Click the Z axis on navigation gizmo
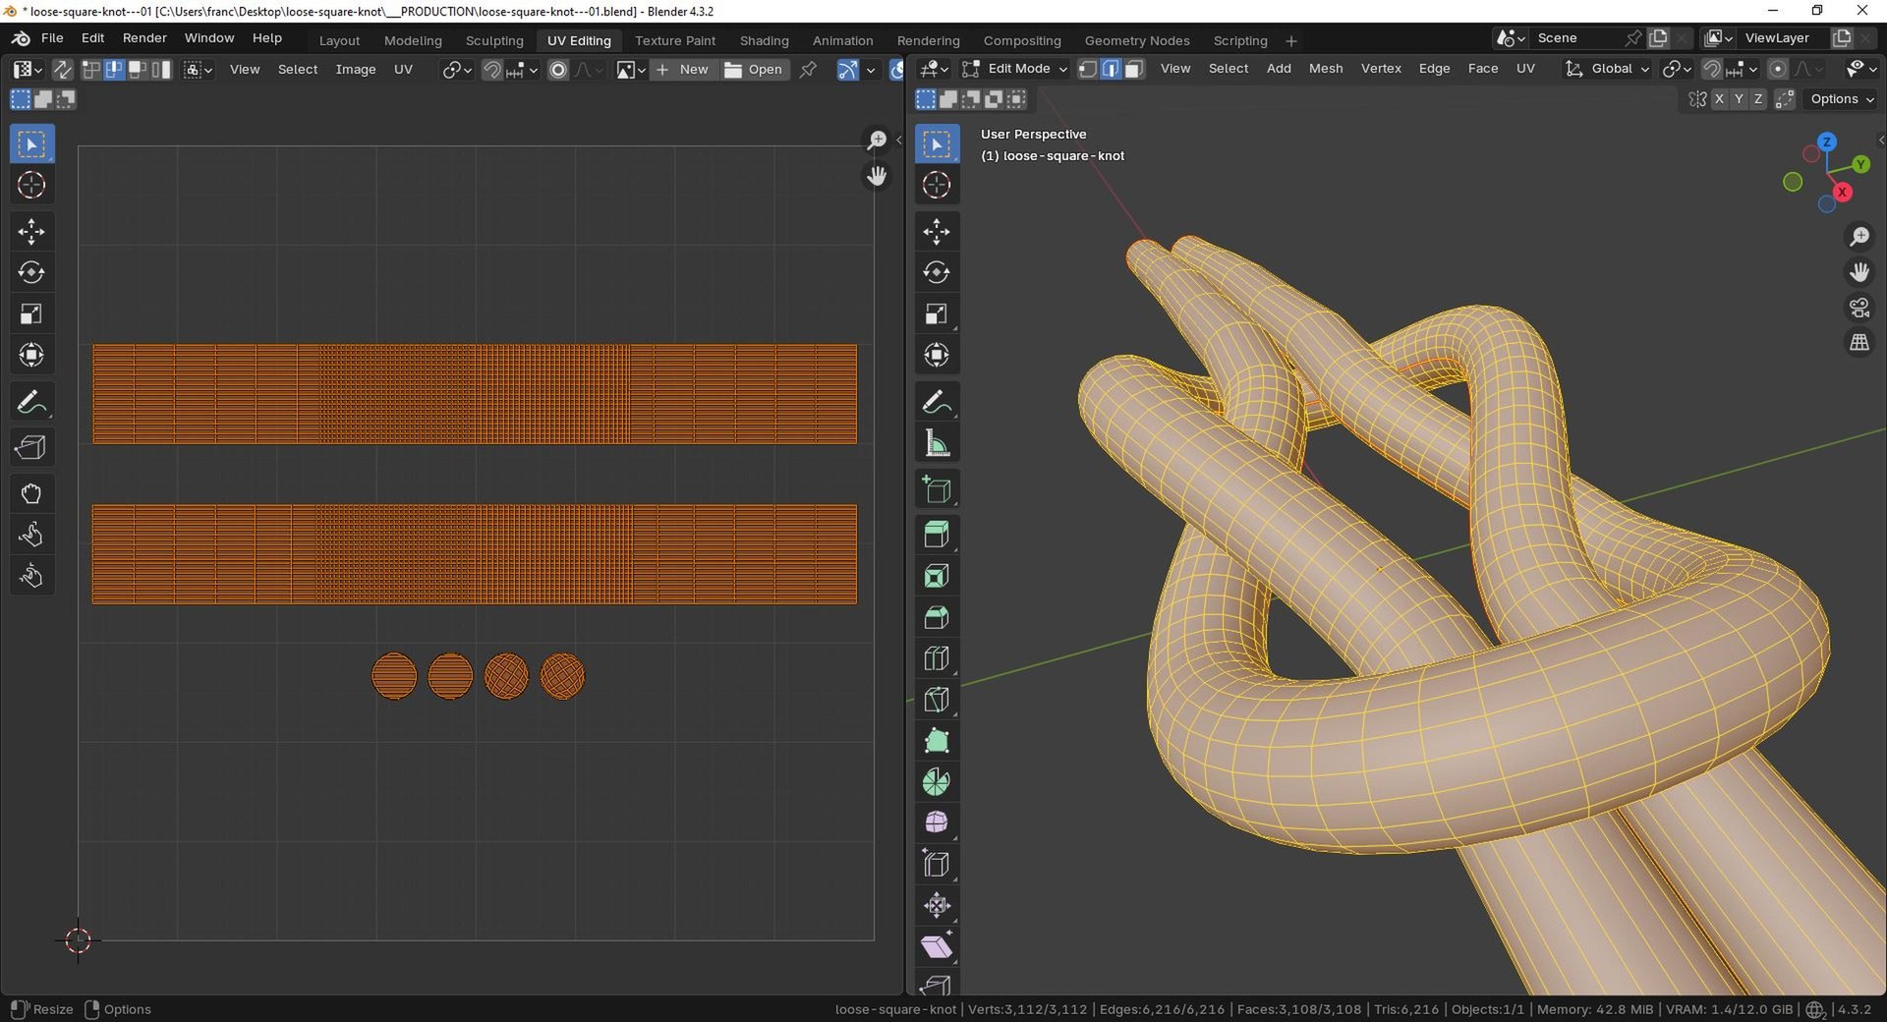The width and height of the screenshot is (1887, 1022). (x=1827, y=142)
